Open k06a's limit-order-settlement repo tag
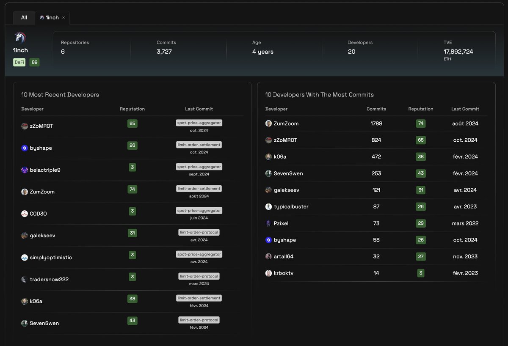The image size is (508, 346). [199, 298]
